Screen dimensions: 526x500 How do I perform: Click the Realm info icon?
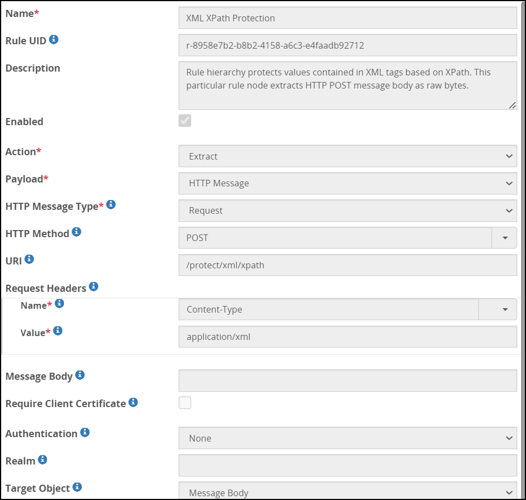(42, 460)
